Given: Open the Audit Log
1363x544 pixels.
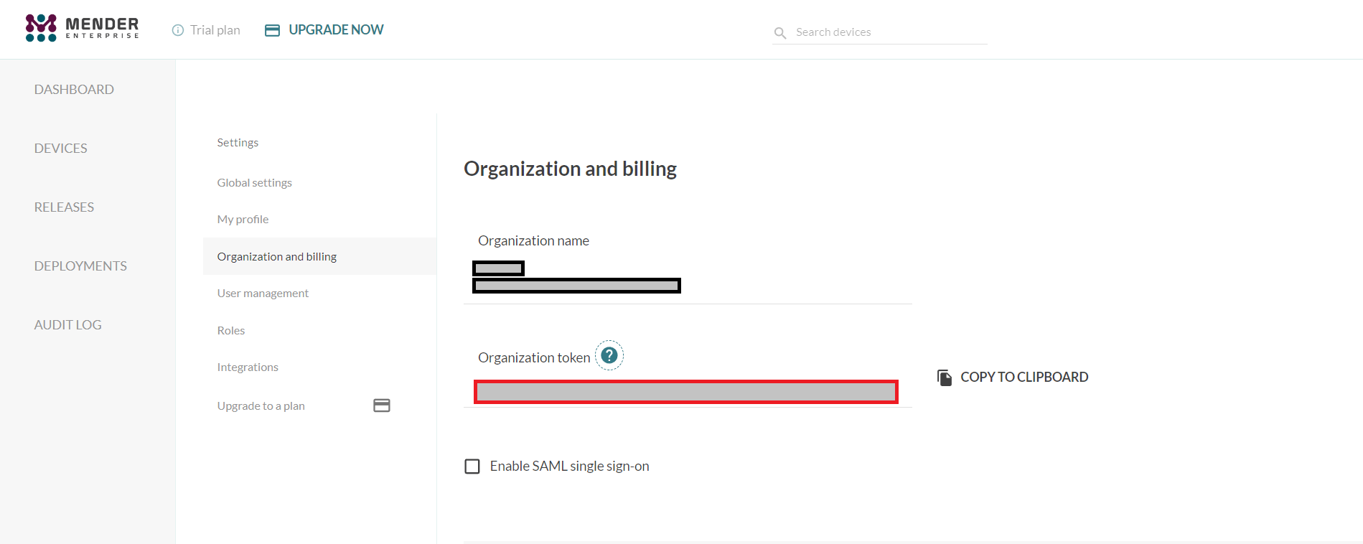Looking at the screenshot, I should [68, 325].
